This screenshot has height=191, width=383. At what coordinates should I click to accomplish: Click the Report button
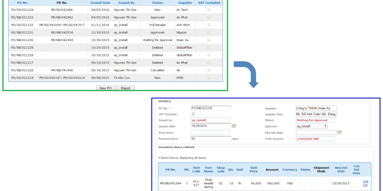[x=125, y=88]
